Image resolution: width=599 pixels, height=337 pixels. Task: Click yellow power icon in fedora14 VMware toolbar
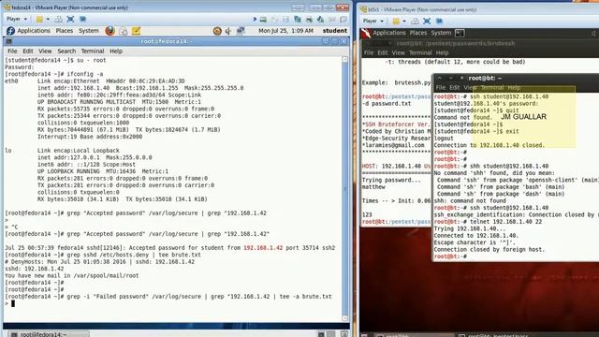click(x=39, y=19)
